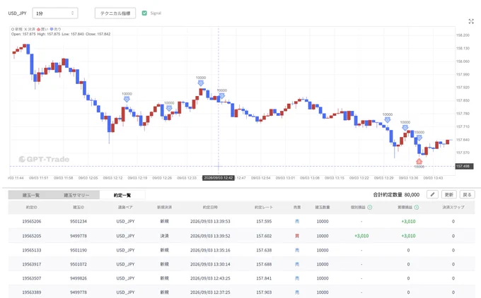The width and height of the screenshot is (481, 298).
Task: Click timestamp 2026/09/03 13:39:53
Action: [x=210, y=221]
